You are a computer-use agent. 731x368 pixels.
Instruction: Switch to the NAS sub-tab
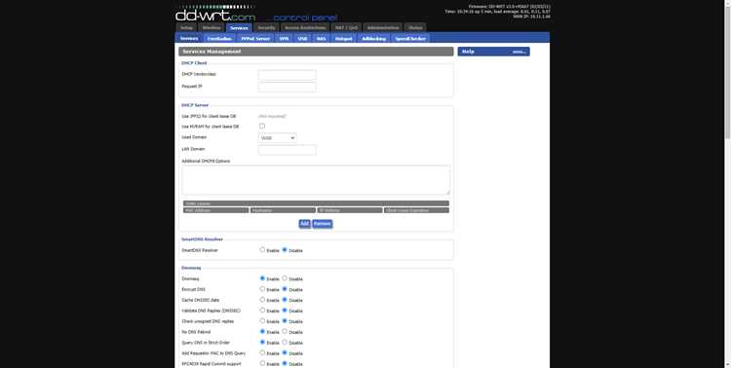[x=322, y=39]
